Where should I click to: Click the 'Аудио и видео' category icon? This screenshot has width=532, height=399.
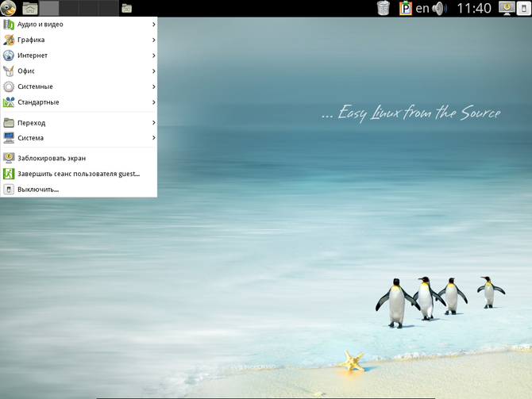tap(9, 25)
